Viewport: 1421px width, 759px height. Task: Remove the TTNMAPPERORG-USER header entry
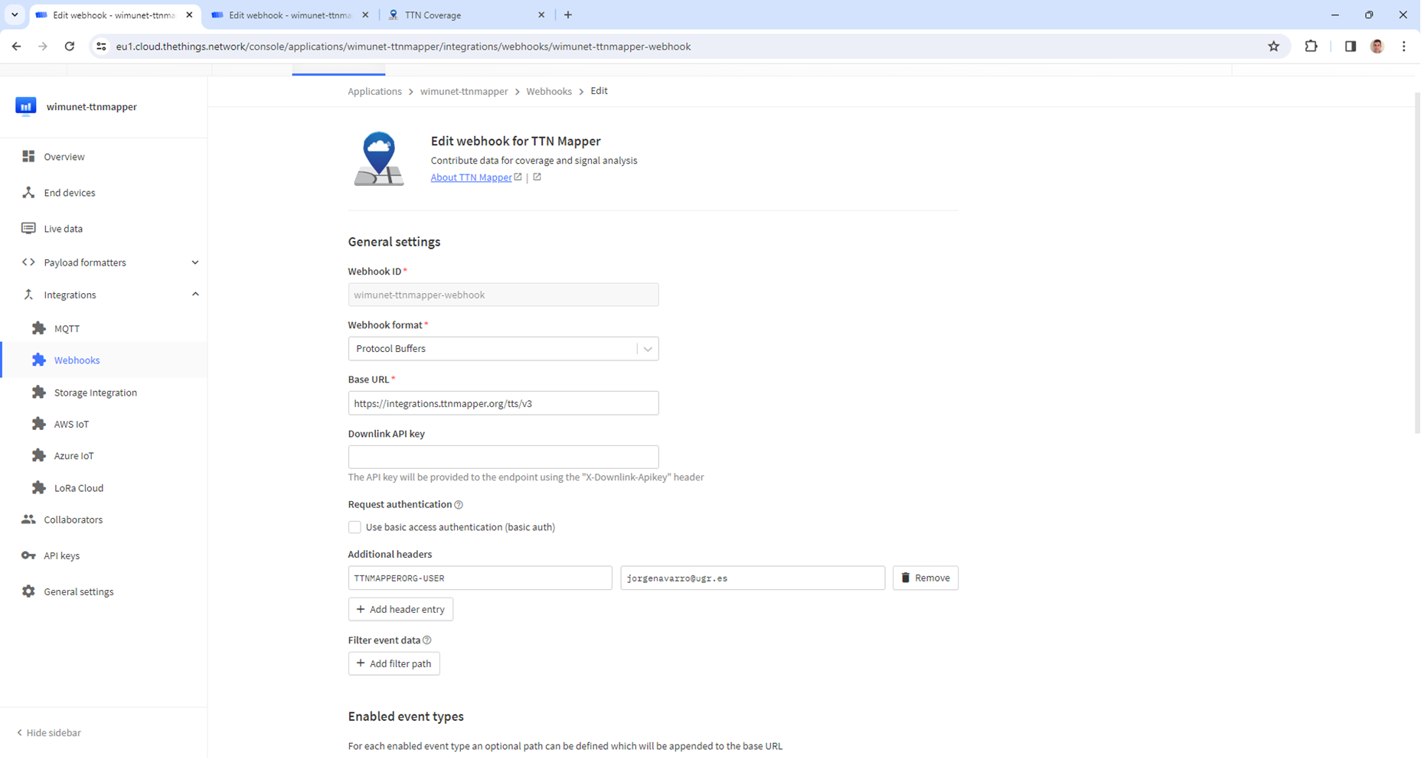pos(925,578)
